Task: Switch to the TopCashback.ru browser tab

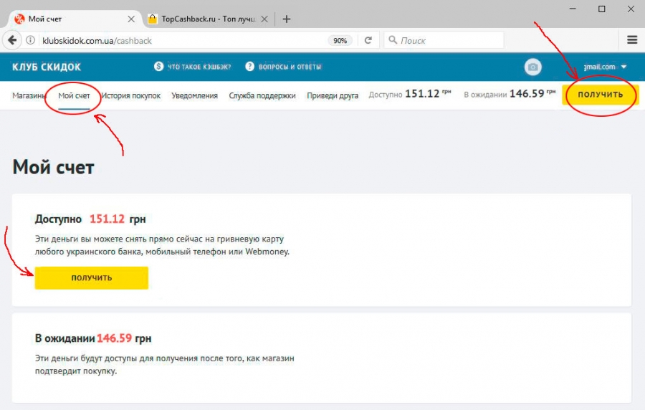Action: pyautogui.click(x=208, y=19)
